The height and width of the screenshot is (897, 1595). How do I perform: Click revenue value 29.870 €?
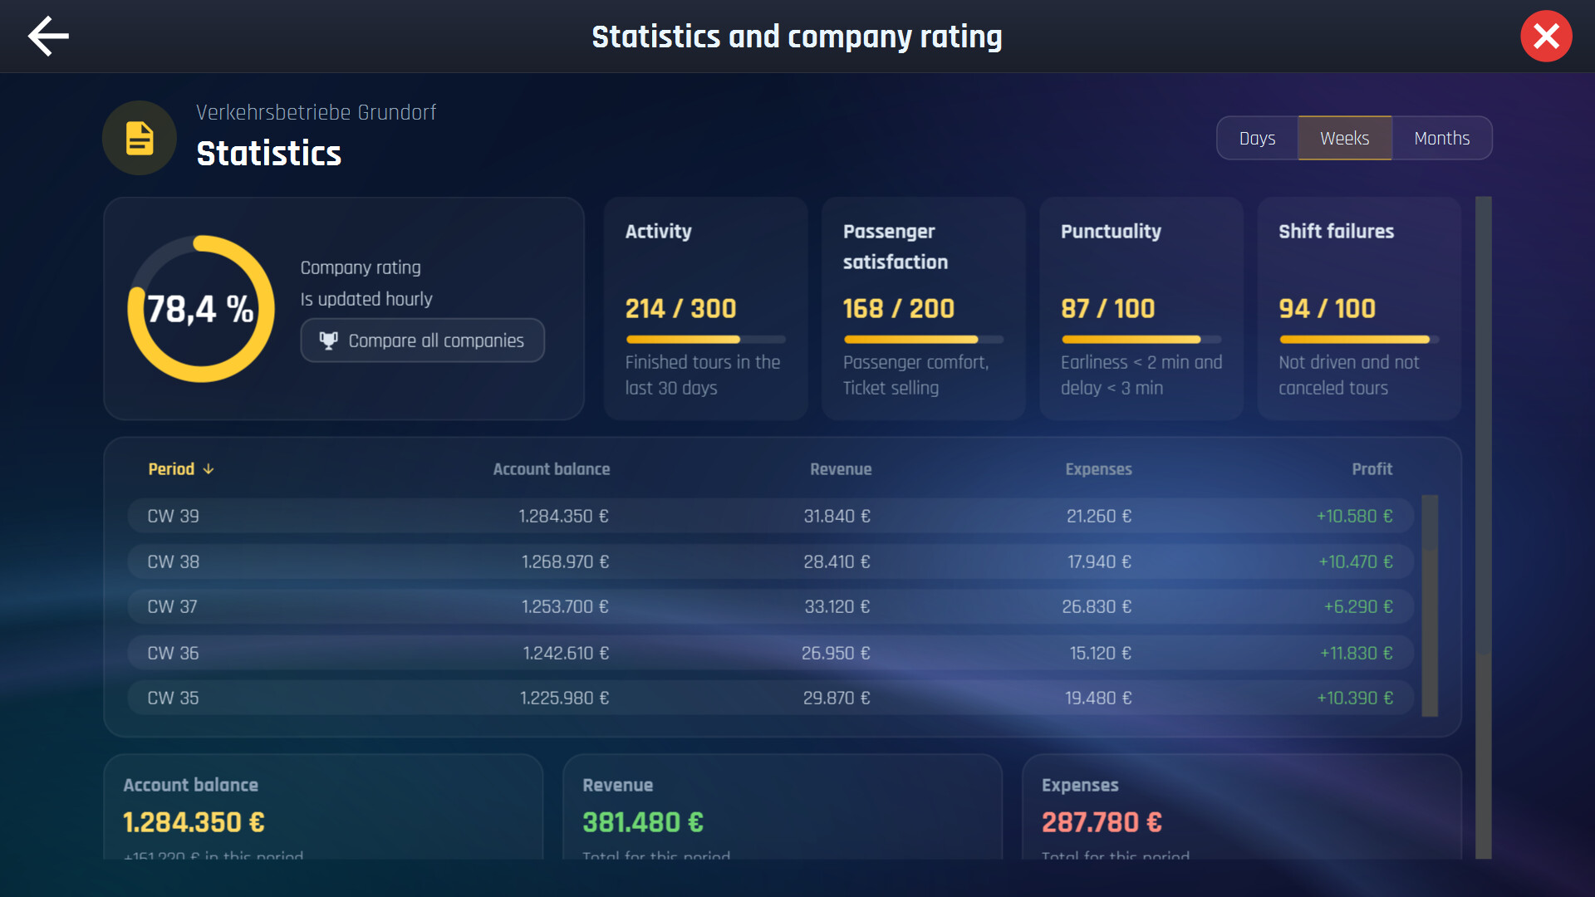tap(836, 698)
